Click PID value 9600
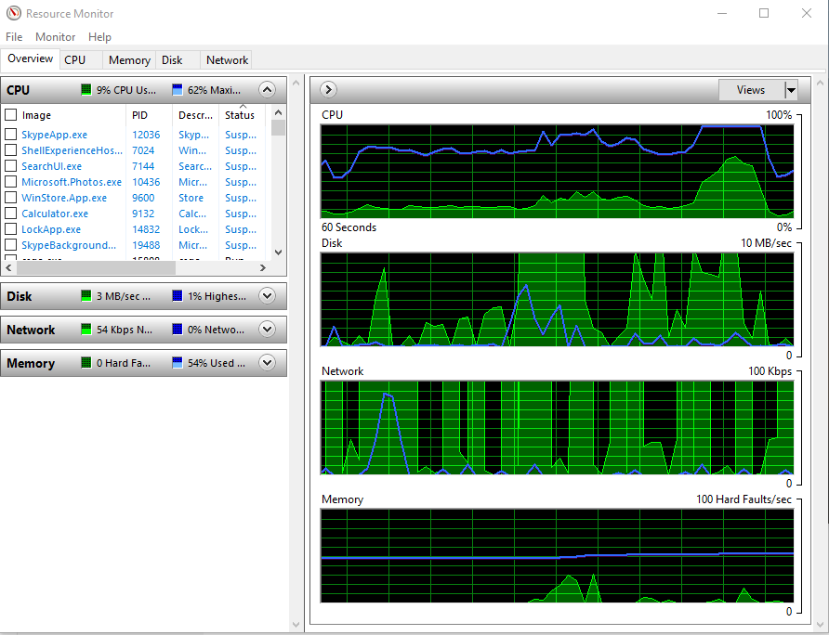 point(143,198)
